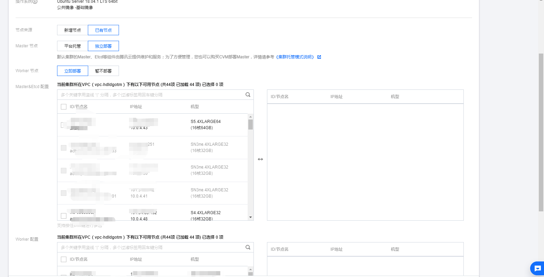Click the transfer arrows between node lists
This screenshot has width=544, height=277.
pos(260,159)
